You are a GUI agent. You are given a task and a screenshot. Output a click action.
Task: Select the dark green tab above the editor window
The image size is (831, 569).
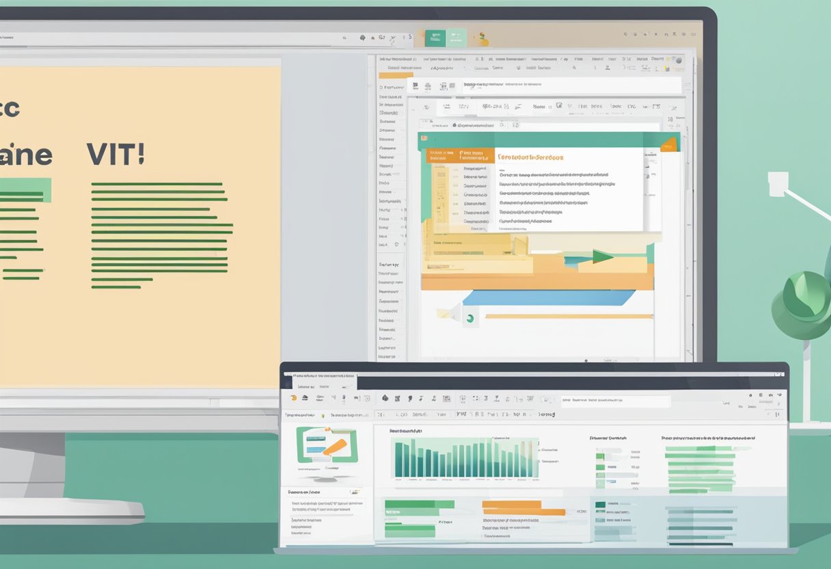click(x=434, y=38)
